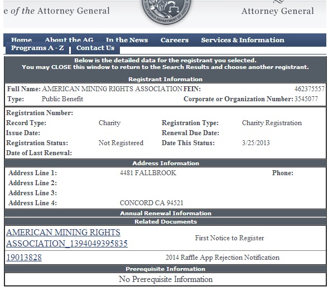The width and height of the screenshot is (328, 287).
Task: Click the FEIN value 462375557
Action: [310, 89]
